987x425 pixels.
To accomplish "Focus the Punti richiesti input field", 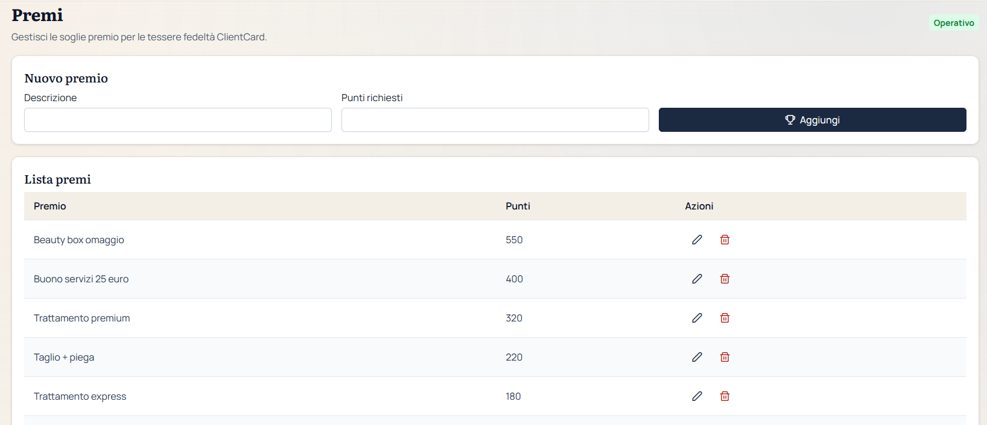I will coord(495,120).
